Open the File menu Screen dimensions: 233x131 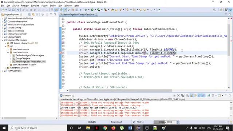[3, 6]
